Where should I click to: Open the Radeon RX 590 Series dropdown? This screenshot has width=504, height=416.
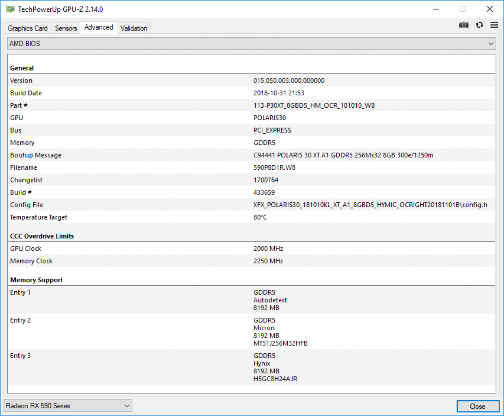click(68, 405)
